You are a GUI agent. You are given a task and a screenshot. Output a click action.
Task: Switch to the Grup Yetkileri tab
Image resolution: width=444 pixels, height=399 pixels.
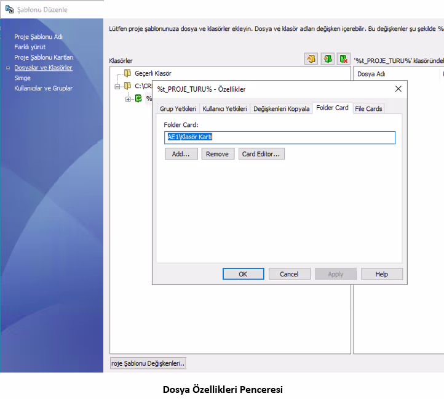178,108
